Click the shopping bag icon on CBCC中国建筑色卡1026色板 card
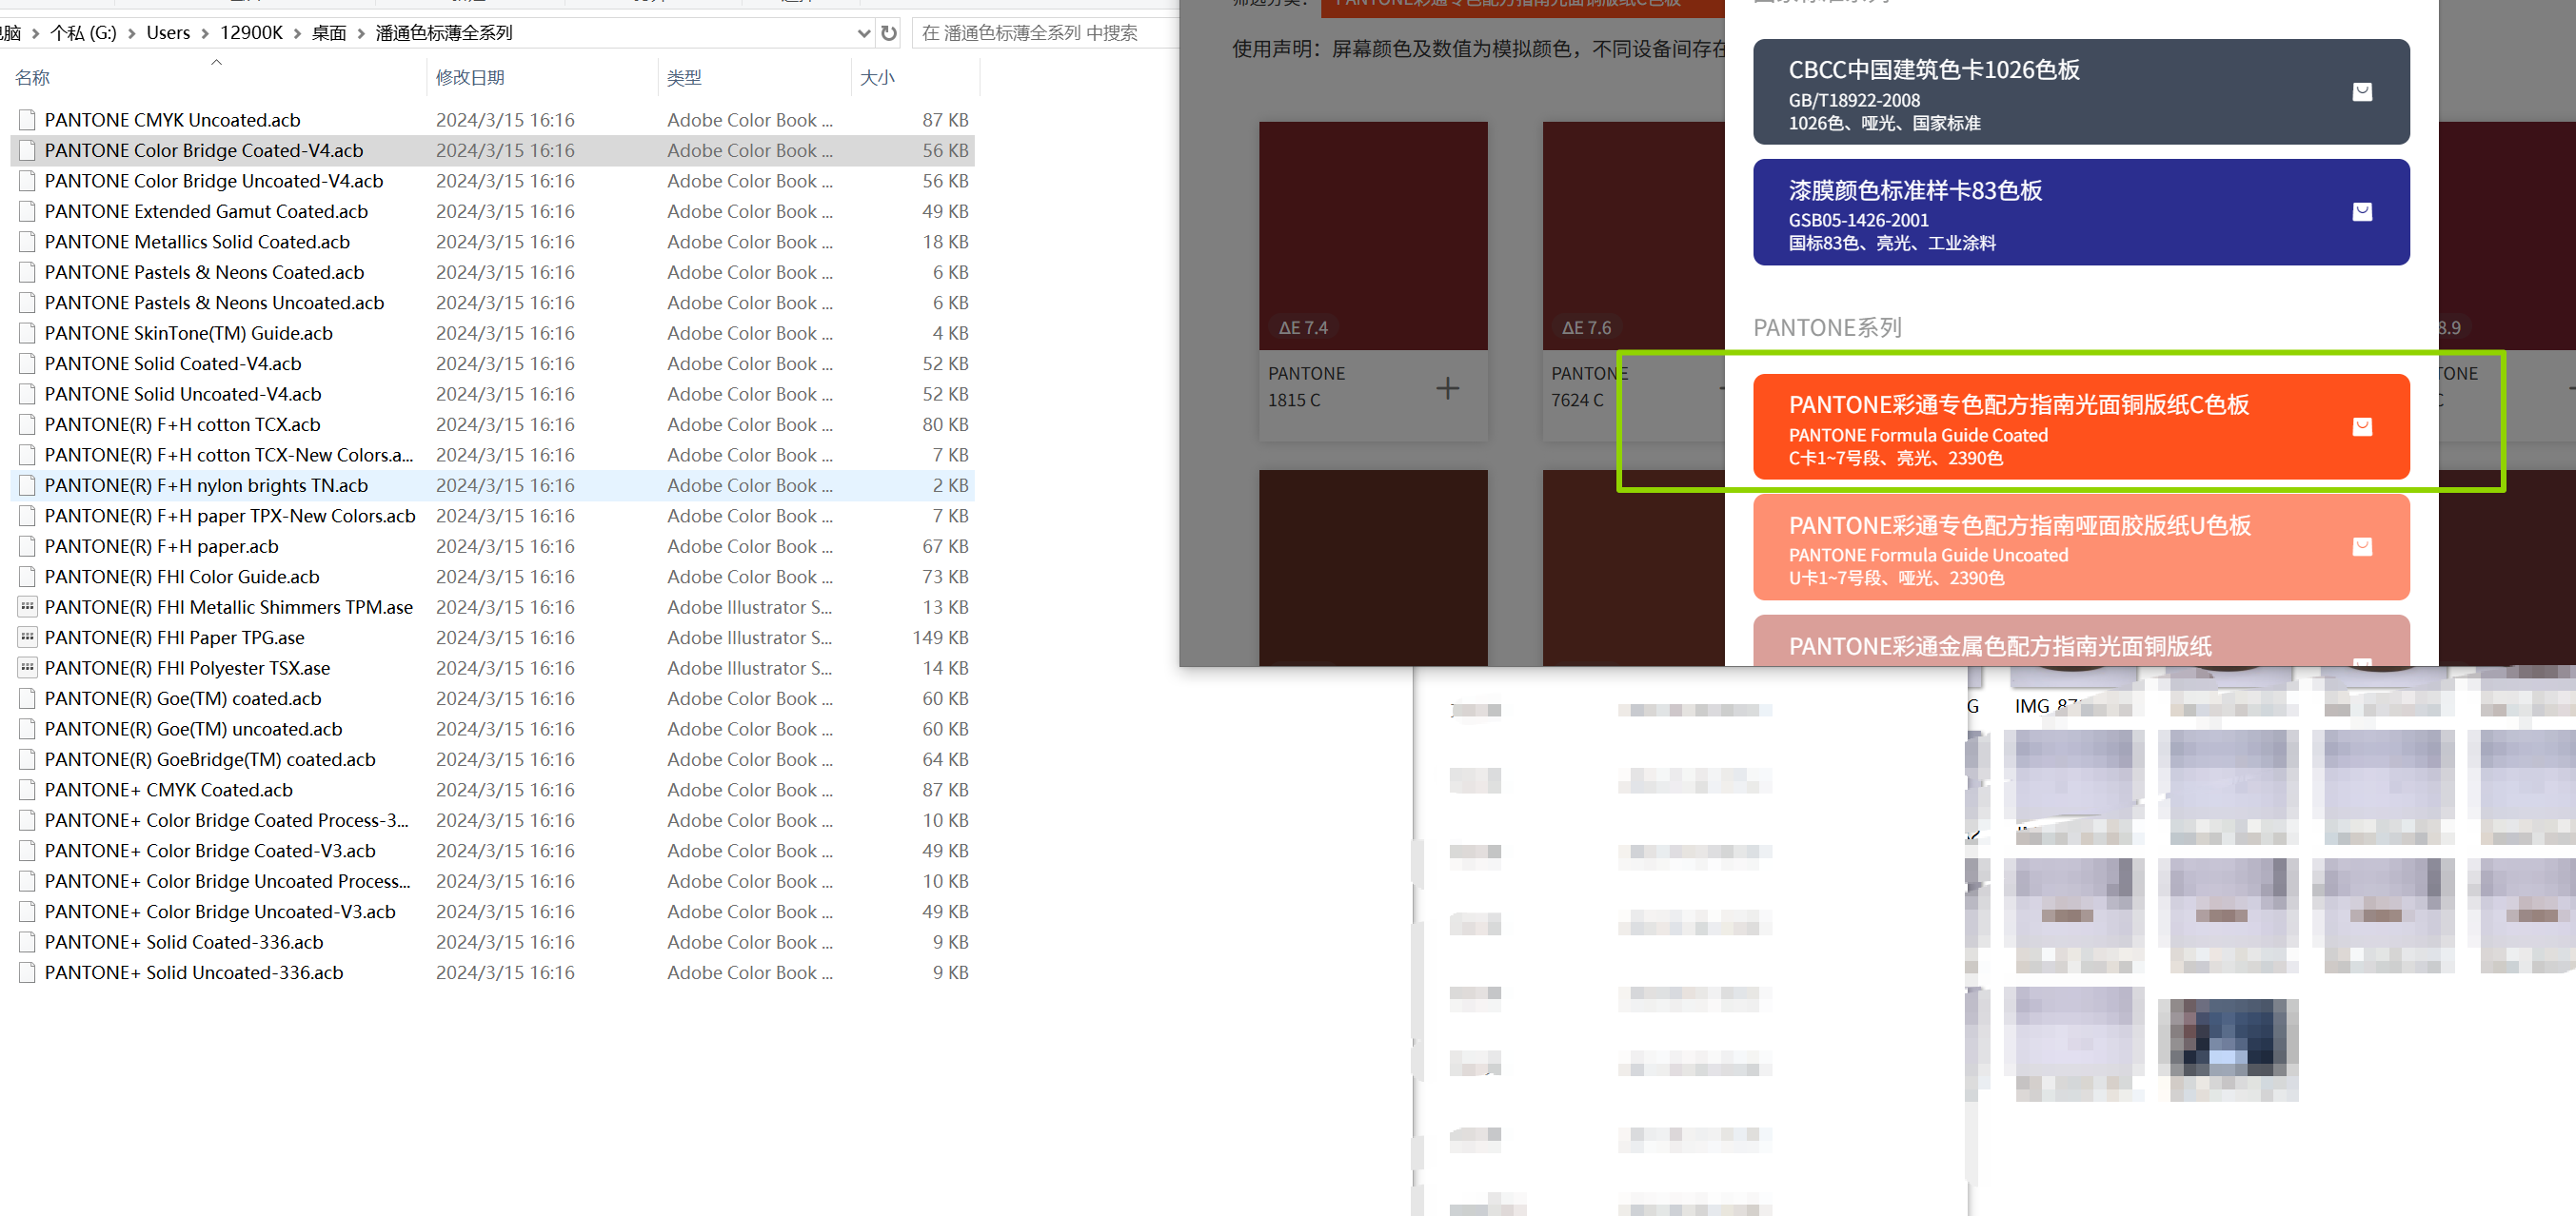2576x1216 pixels. 2363,91
